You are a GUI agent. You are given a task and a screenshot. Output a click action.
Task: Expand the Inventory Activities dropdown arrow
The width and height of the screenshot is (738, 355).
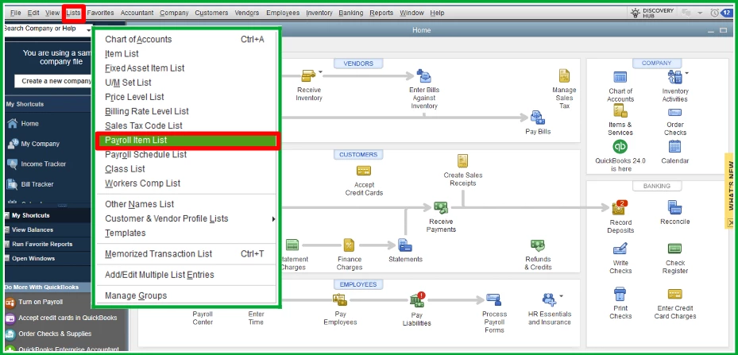pyautogui.click(x=686, y=73)
